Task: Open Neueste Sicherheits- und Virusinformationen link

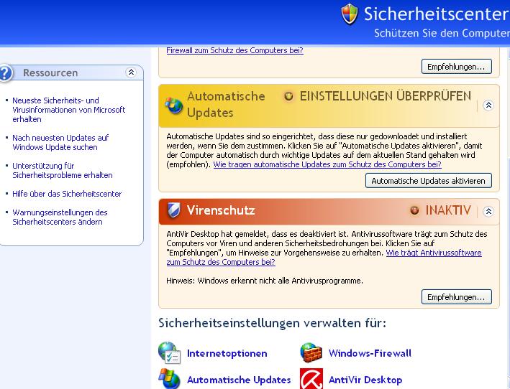Action: [68, 110]
